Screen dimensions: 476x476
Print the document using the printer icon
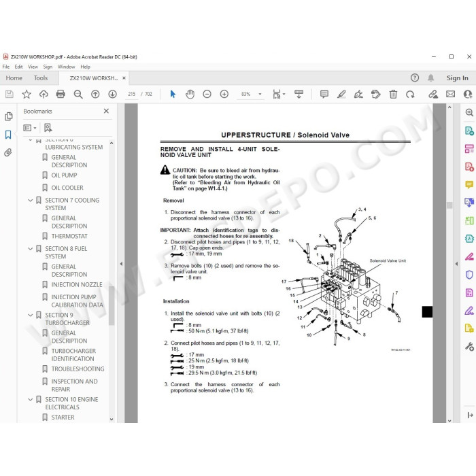(x=61, y=94)
